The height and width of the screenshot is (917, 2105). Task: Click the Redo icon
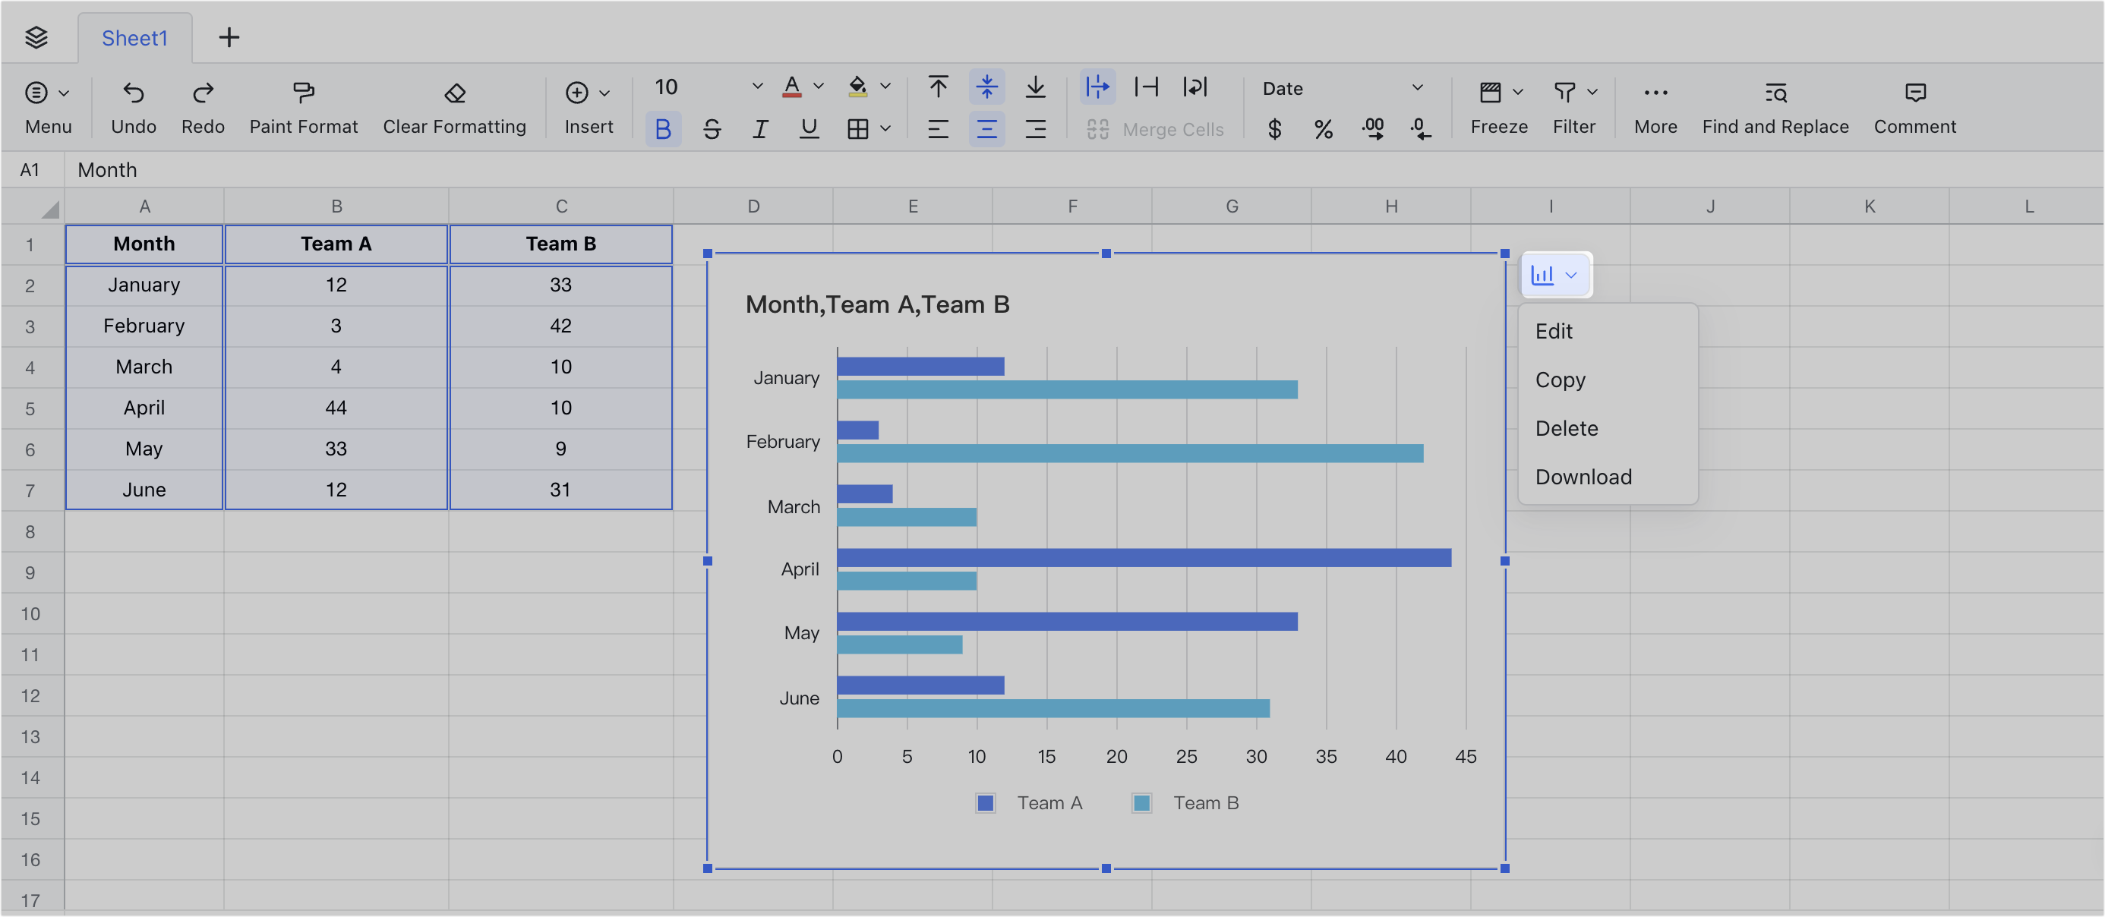203,93
